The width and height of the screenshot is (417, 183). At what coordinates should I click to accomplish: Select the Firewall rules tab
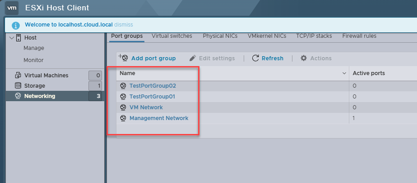[359, 36]
